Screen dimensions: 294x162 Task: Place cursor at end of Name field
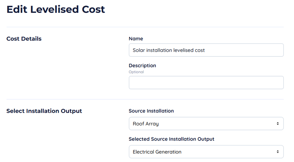(244, 50)
